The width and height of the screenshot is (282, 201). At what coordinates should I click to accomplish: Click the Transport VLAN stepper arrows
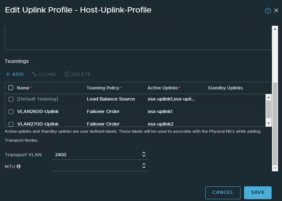tap(144, 155)
